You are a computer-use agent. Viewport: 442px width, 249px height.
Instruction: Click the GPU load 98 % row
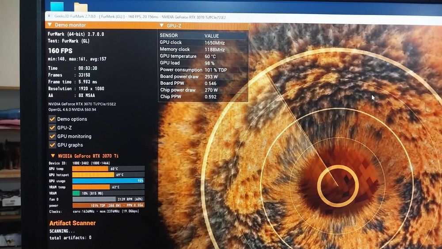tap(203, 63)
